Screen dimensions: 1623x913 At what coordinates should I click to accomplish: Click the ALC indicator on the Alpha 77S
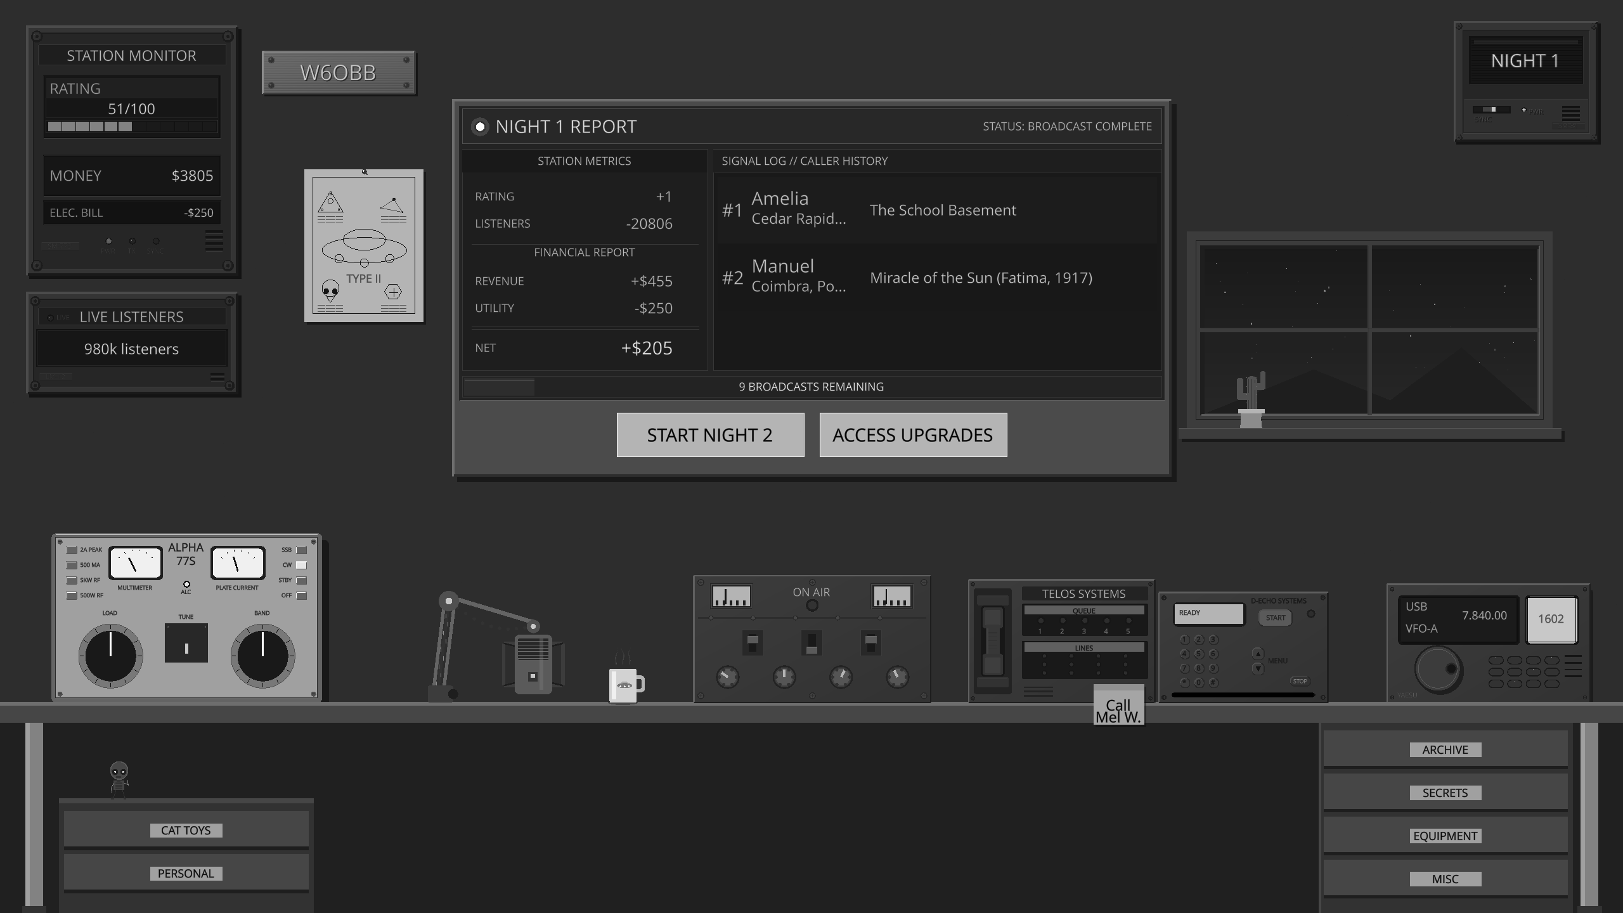186,584
